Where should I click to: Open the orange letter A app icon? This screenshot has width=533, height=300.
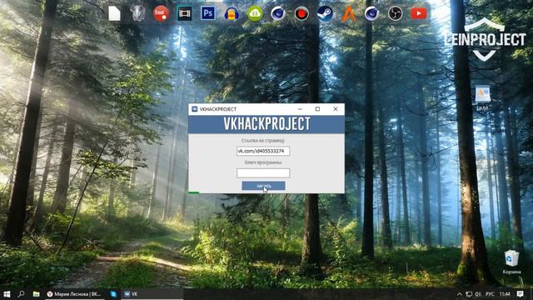(348, 14)
